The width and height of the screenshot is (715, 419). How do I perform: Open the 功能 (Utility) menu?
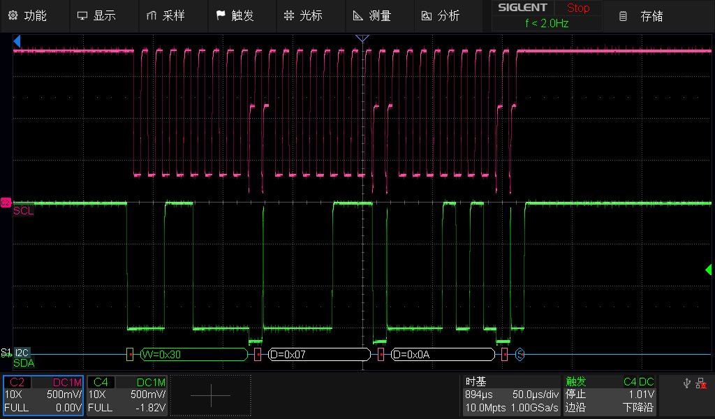(x=27, y=16)
